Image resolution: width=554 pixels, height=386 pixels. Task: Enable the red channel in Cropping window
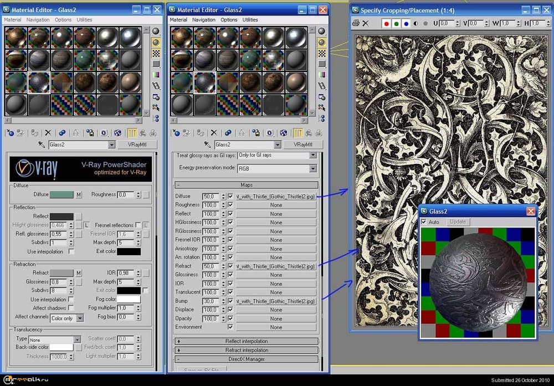[x=387, y=24]
